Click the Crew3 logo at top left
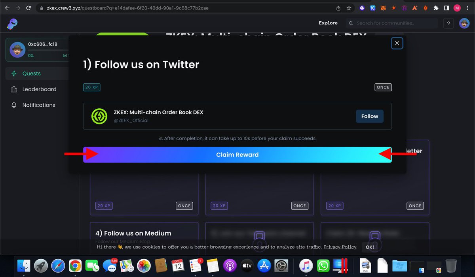This screenshot has width=475, height=277. [12, 24]
